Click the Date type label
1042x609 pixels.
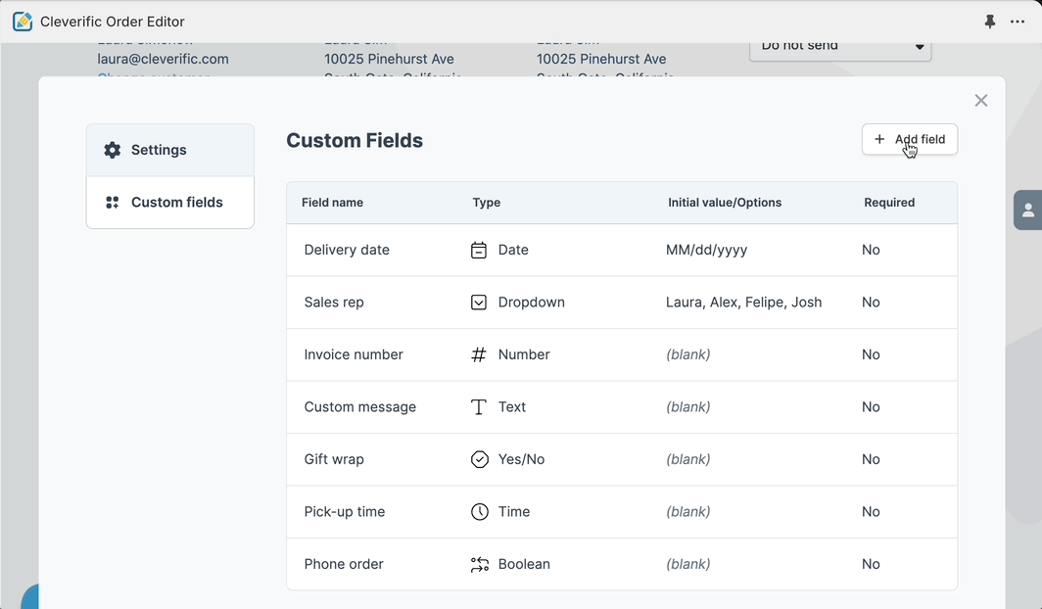[x=513, y=250]
